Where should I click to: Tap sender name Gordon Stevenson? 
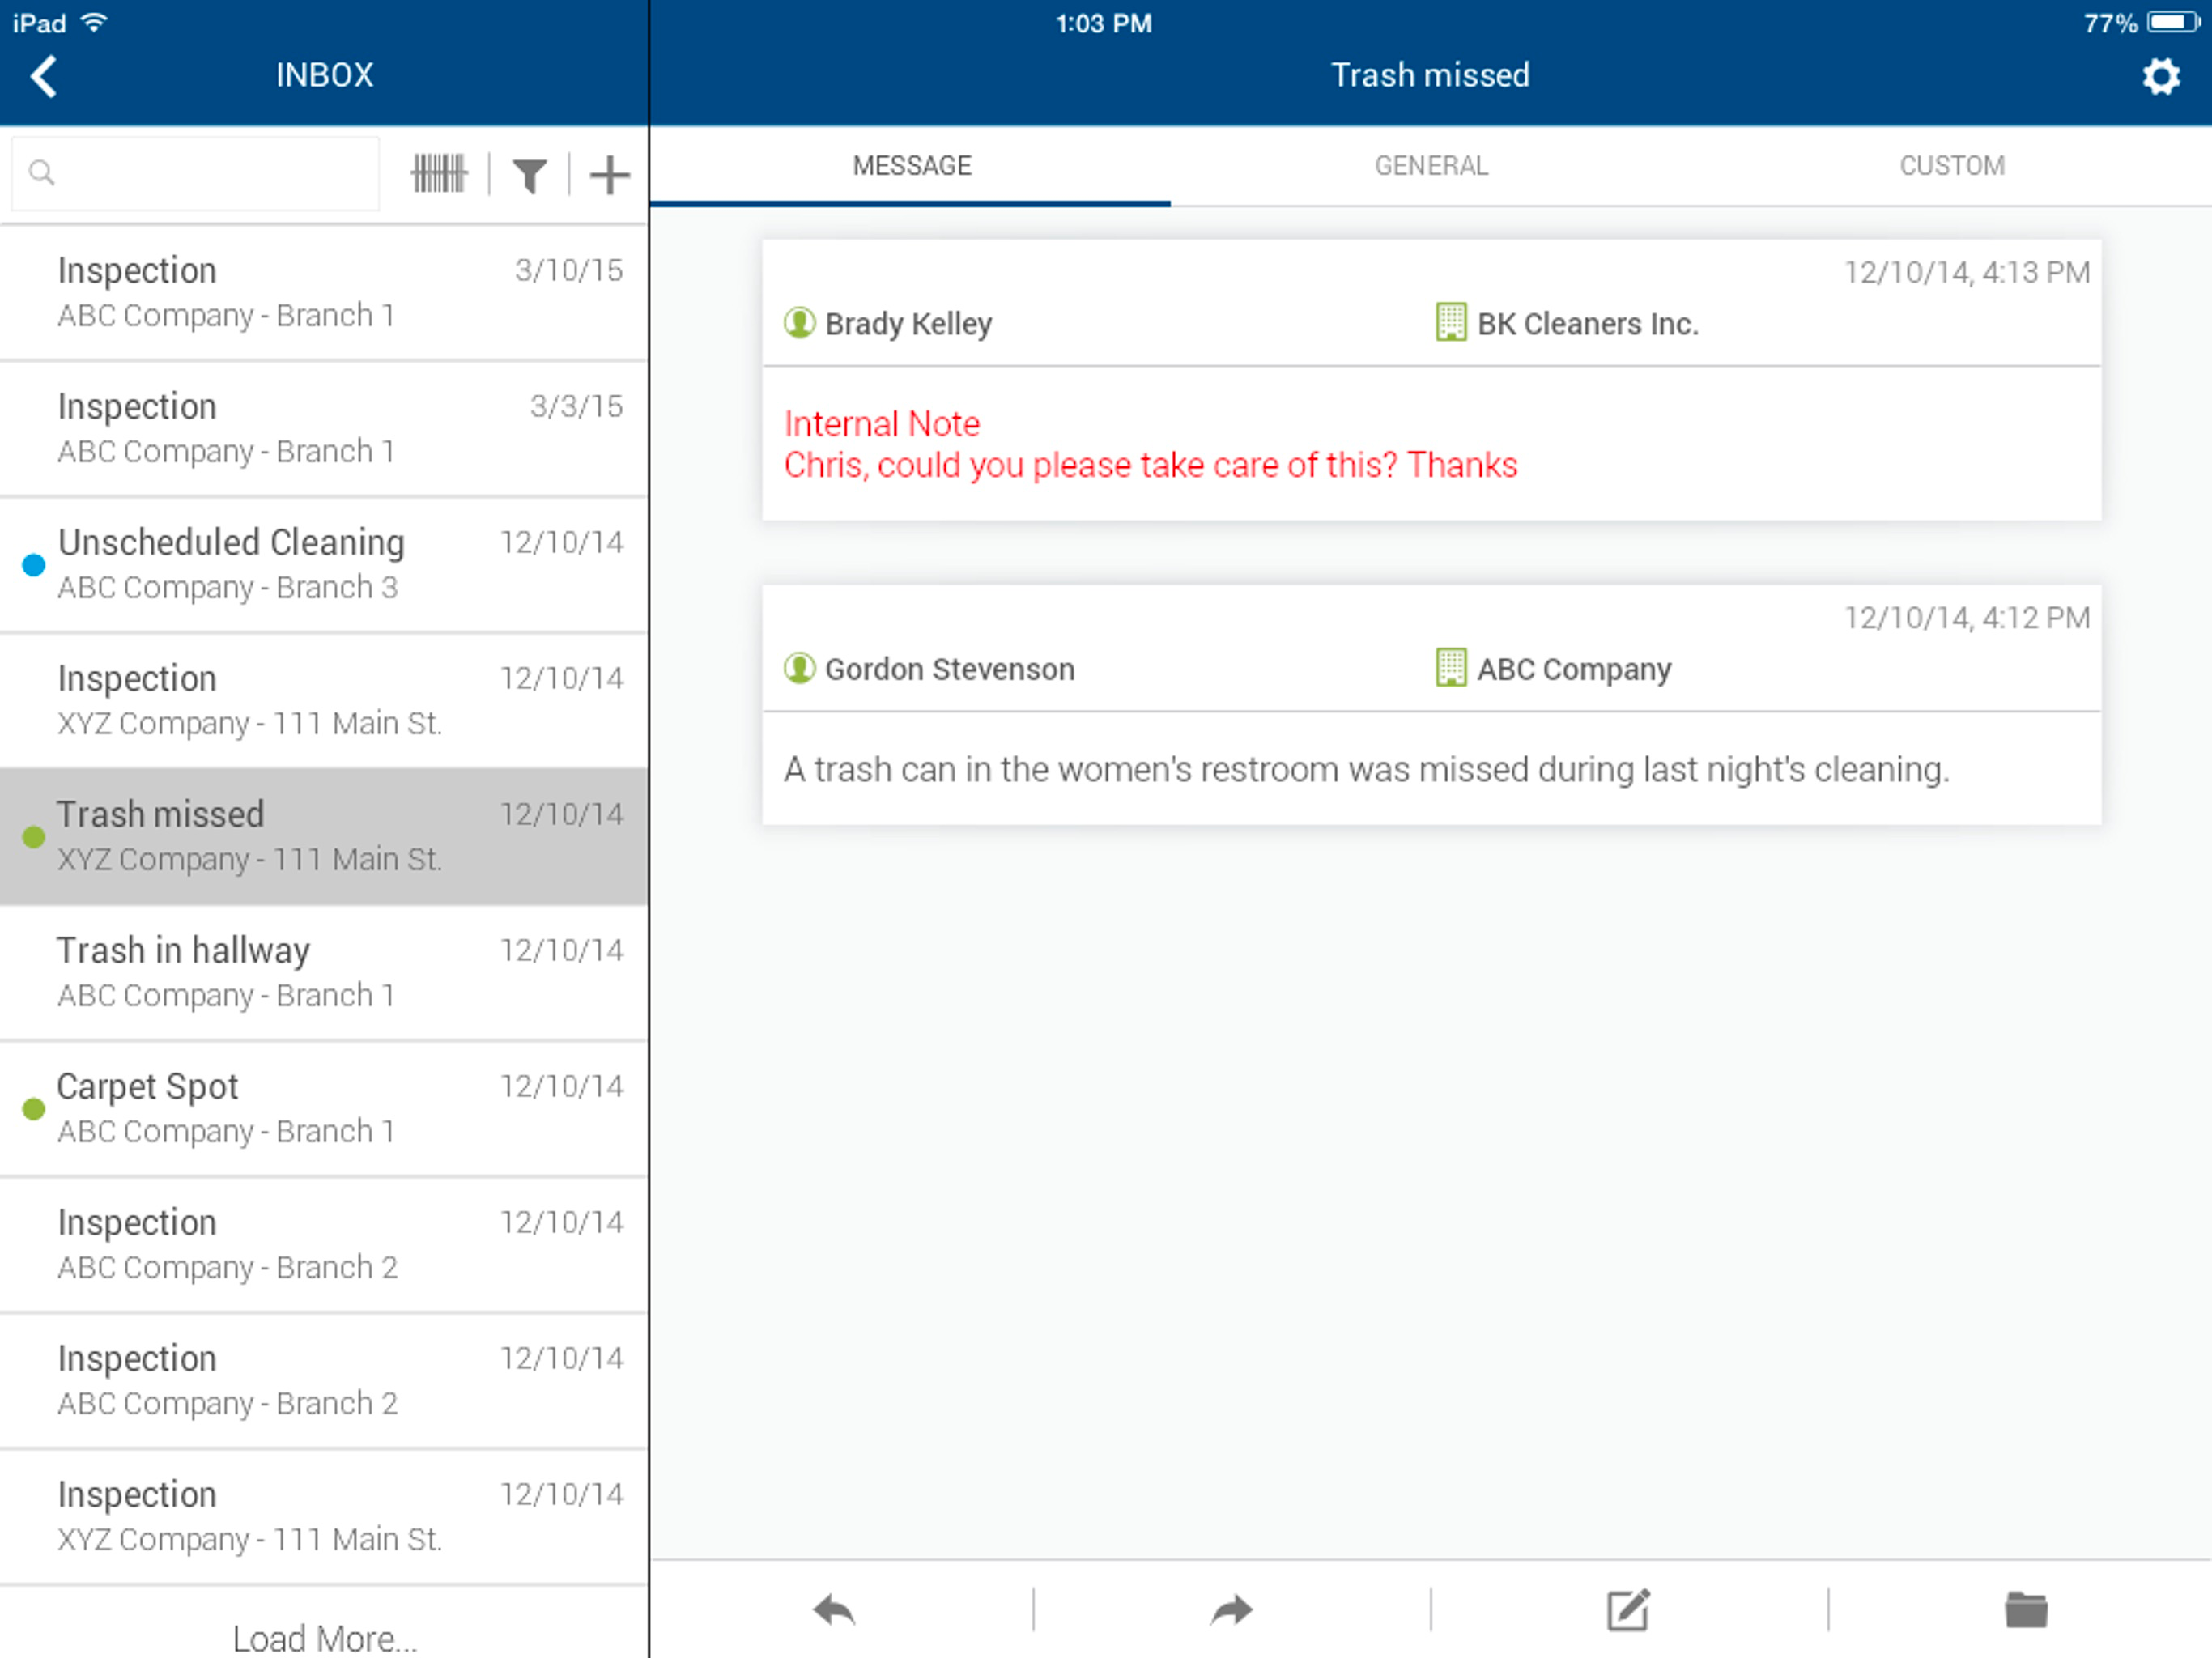pyautogui.click(x=949, y=669)
